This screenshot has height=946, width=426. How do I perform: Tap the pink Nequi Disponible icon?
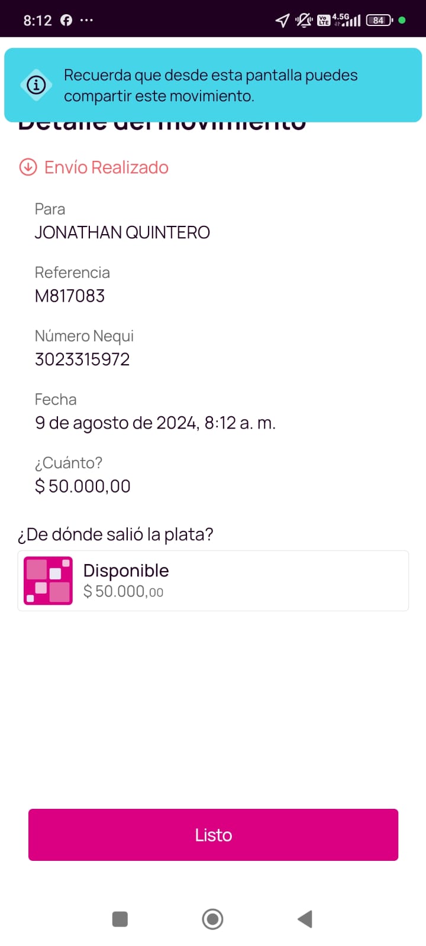(48, 581)
